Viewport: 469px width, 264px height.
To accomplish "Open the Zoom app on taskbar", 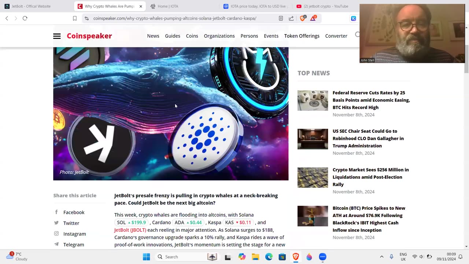I will [x=322, y=257].
